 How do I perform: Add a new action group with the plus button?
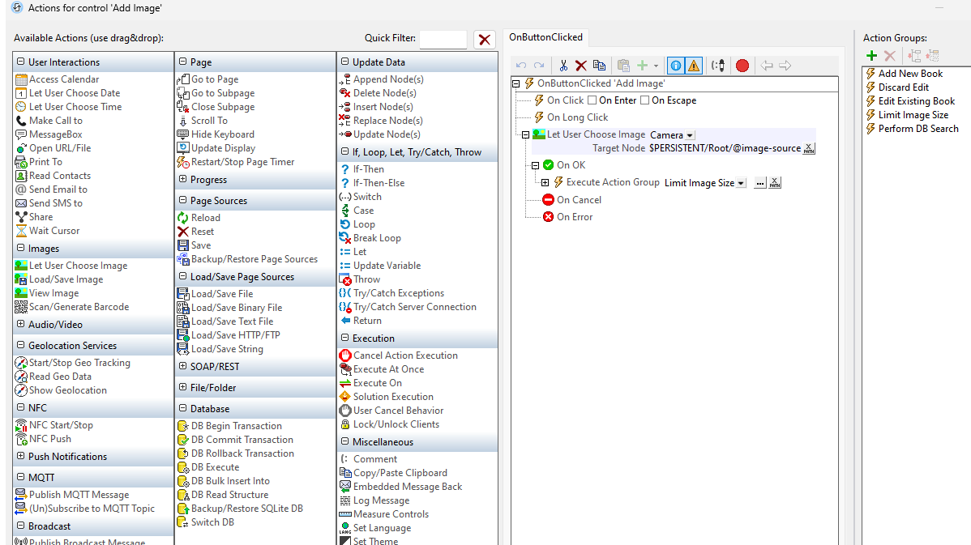click(871, 55)
